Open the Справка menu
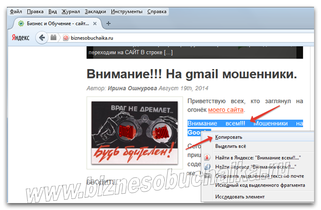 click(157, 11)
